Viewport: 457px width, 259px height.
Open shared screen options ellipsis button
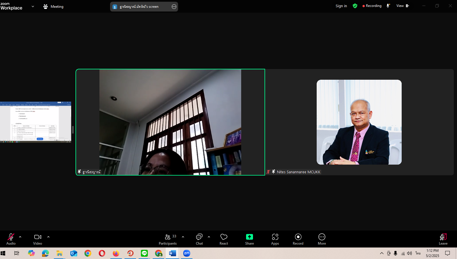[x=174, y=7]
